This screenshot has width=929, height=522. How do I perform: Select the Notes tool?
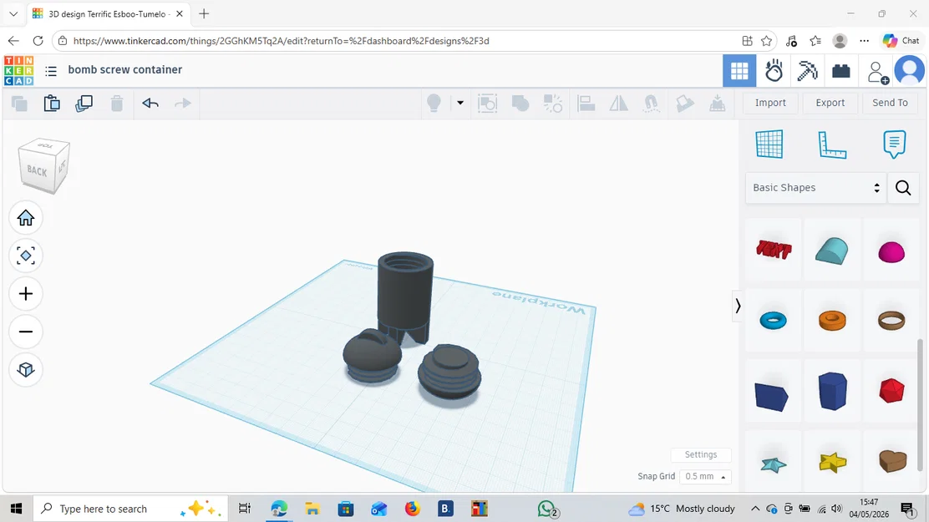tap(894, 144)
